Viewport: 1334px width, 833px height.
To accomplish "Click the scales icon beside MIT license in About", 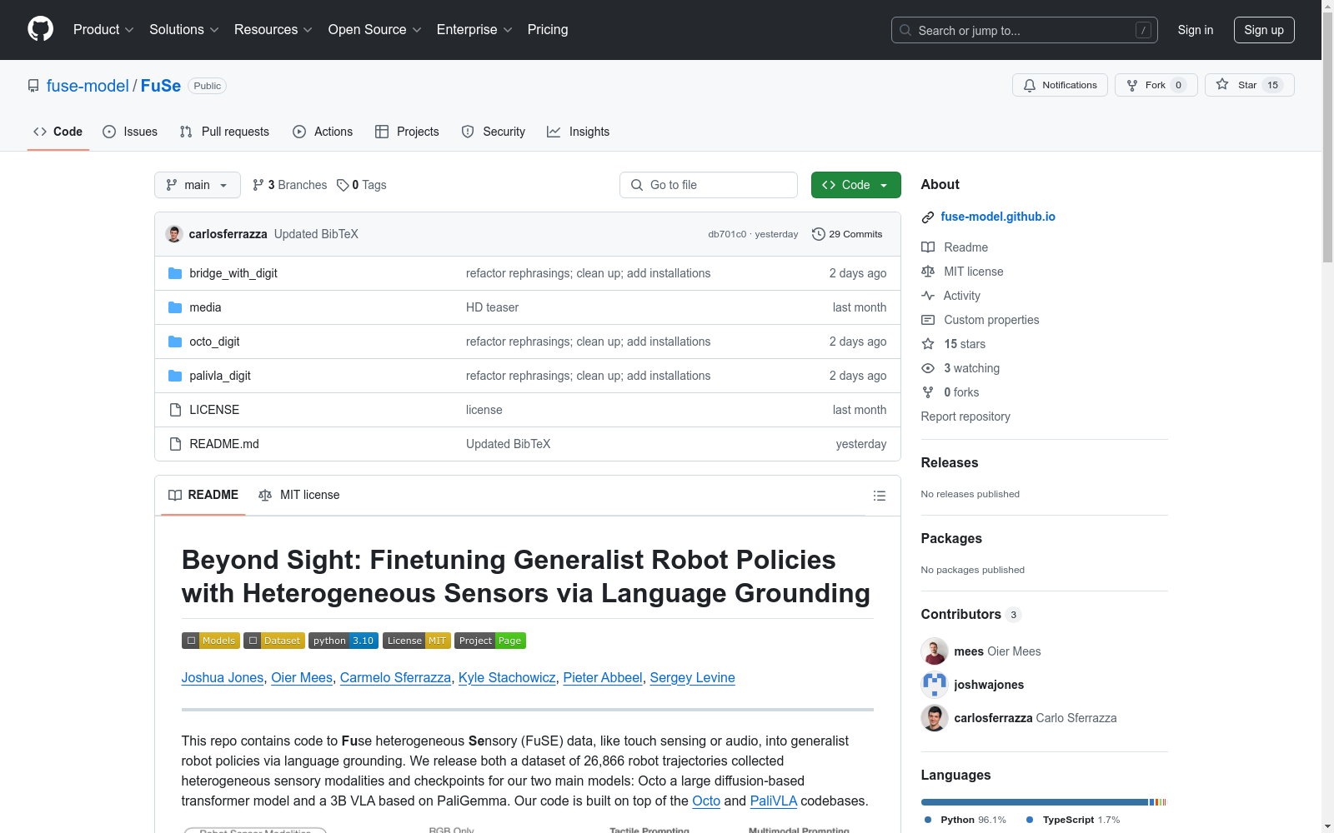I will pos(928,272).
